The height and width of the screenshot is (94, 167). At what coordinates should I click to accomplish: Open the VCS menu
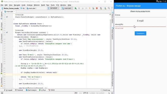57,5
